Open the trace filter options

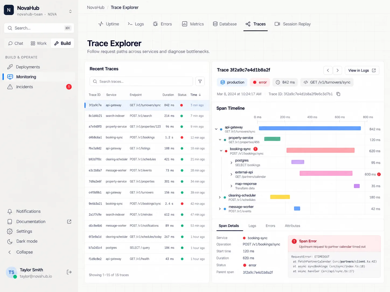[x=200, y=81]
